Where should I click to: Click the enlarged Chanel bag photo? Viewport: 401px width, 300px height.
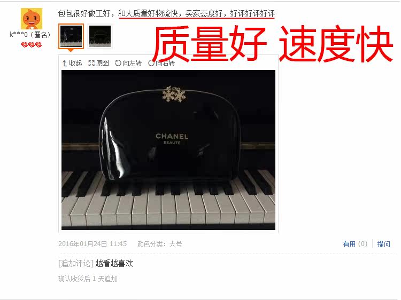point(168,150)
